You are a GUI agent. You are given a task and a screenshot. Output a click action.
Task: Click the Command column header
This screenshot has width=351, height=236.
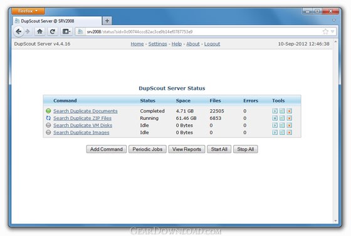click(x=65, y=101)
